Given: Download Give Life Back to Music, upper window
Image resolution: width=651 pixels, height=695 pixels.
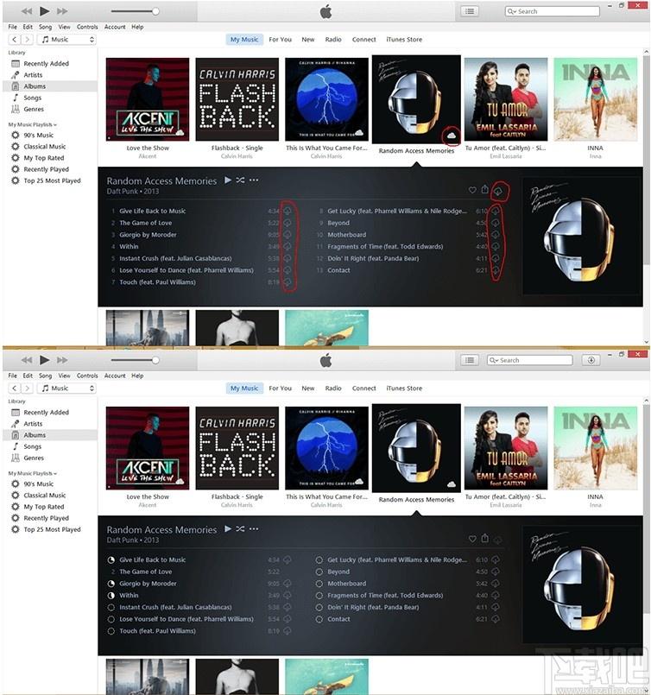Looking at the screenshot, I should coord(288,211).
